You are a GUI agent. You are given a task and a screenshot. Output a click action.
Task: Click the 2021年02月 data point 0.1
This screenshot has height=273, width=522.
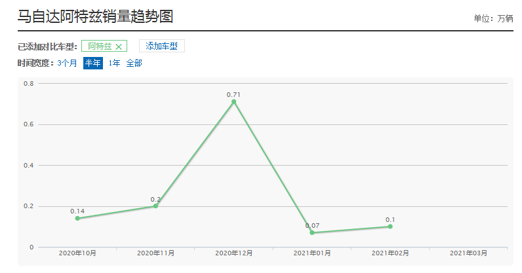390,227
